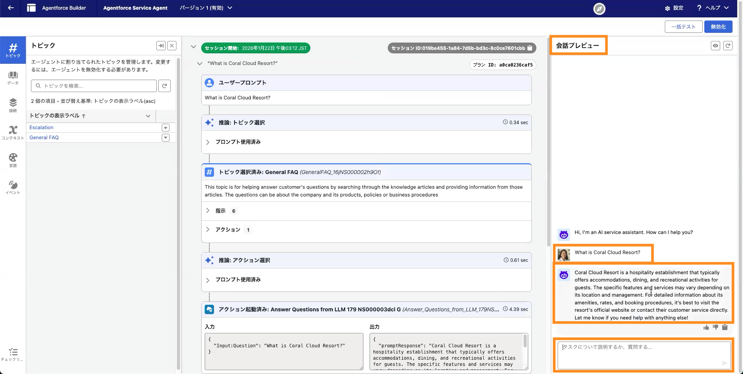Open the General FAQ row action dropdown
This screenshot has width=743, height=374.
point(166,138)
